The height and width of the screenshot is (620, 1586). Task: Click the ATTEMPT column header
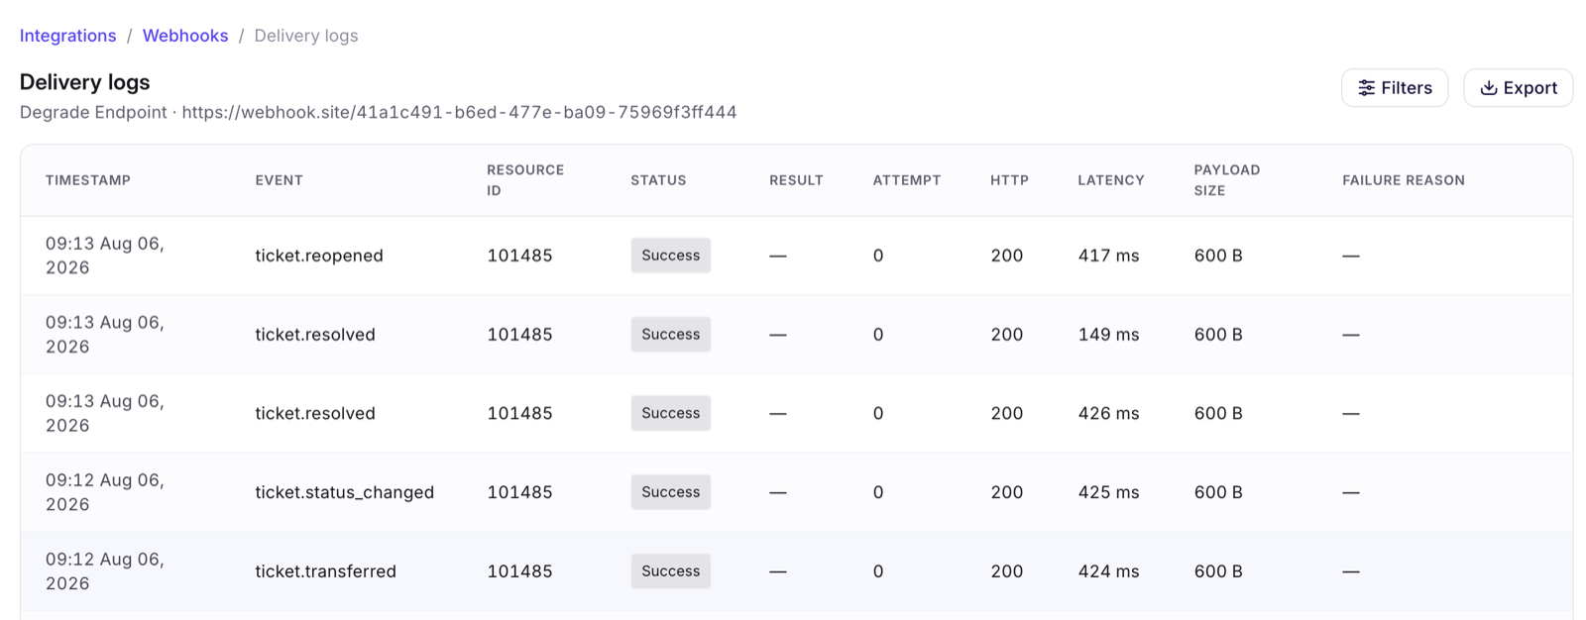coord(907,180)
